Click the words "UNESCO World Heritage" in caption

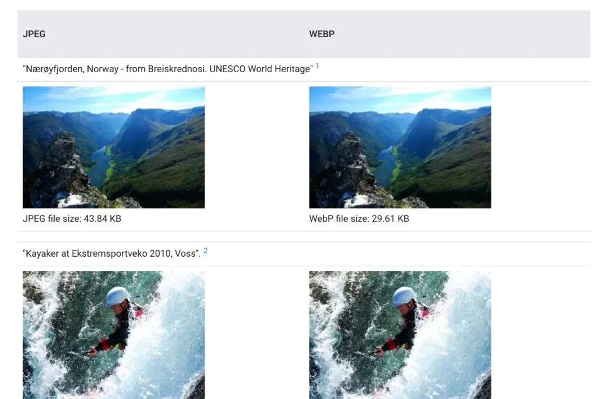click(x=260, y=69)
